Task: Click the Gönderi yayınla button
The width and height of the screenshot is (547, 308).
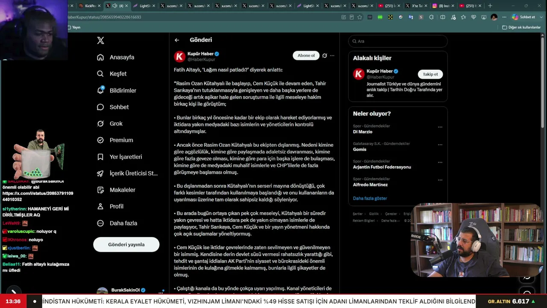Action: point(126,245)
